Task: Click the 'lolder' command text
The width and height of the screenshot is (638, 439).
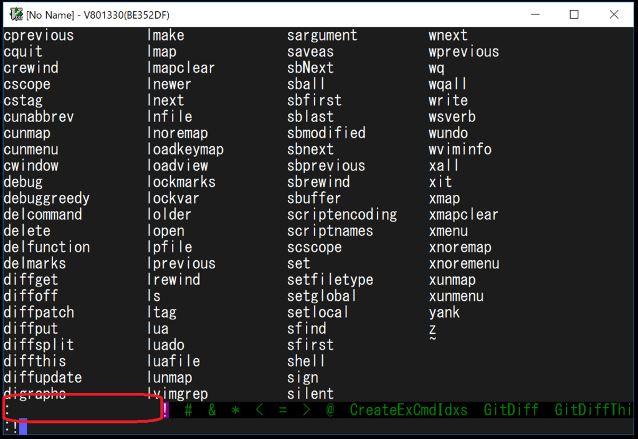Action: [x=169, y=214]
